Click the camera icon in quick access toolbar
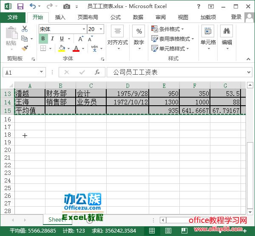The width and height of the screenshot is (255, 236). (x=67, y=6)
